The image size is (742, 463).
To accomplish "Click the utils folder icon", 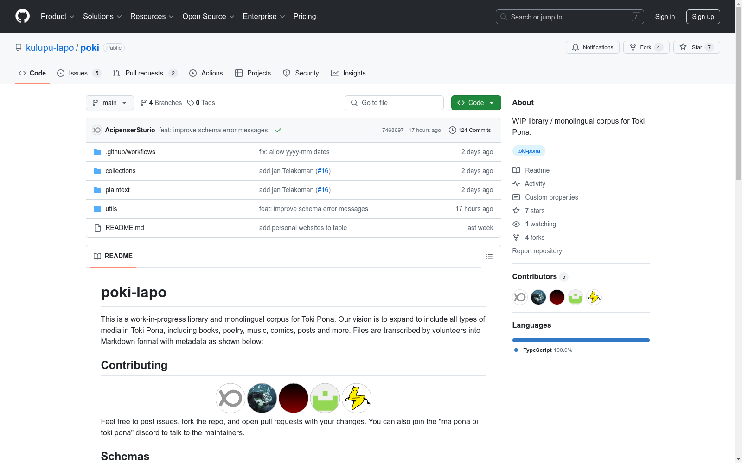I will click(97, 209).
